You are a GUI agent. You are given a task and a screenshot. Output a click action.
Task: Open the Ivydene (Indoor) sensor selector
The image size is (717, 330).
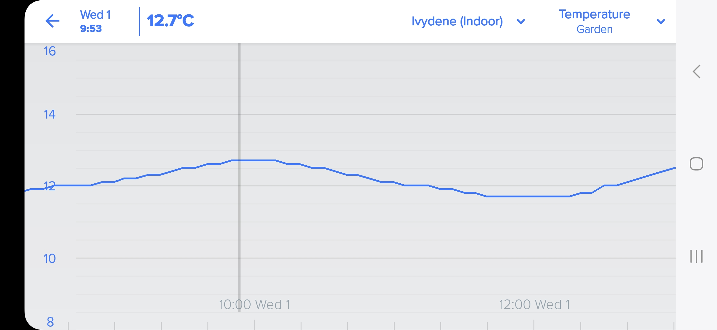[x=457, y=21]
